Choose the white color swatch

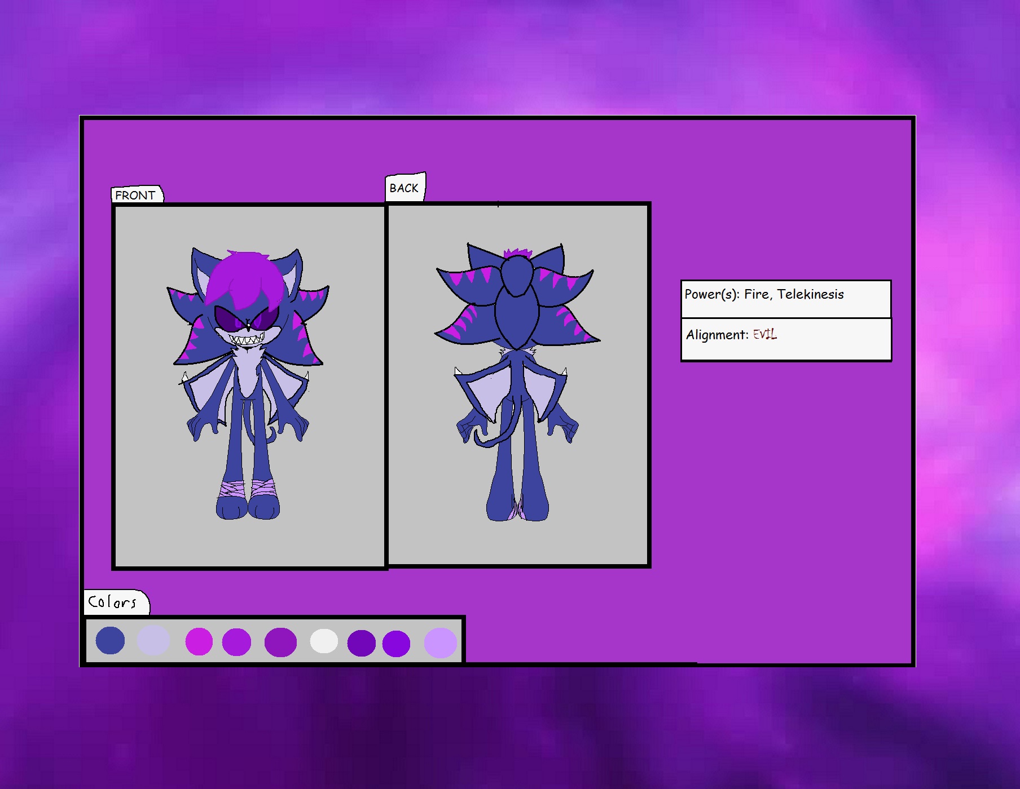(324, 641)
